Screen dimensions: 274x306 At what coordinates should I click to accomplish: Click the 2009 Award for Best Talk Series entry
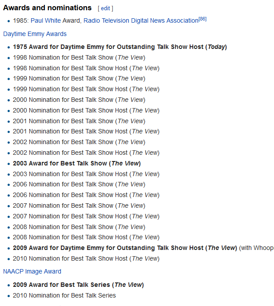(x=78, y=285)
